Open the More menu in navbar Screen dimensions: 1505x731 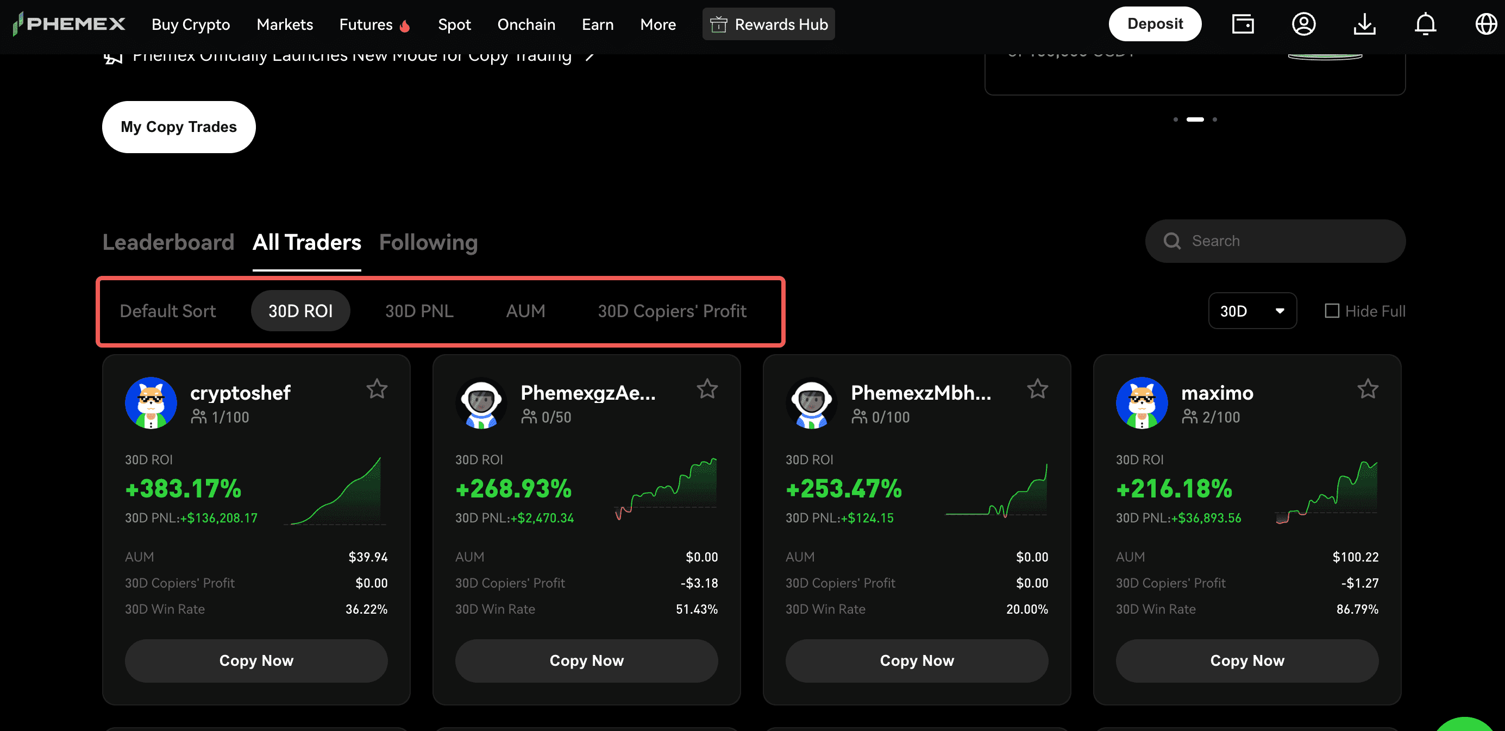pyautogui.click(x=658, y=24)
